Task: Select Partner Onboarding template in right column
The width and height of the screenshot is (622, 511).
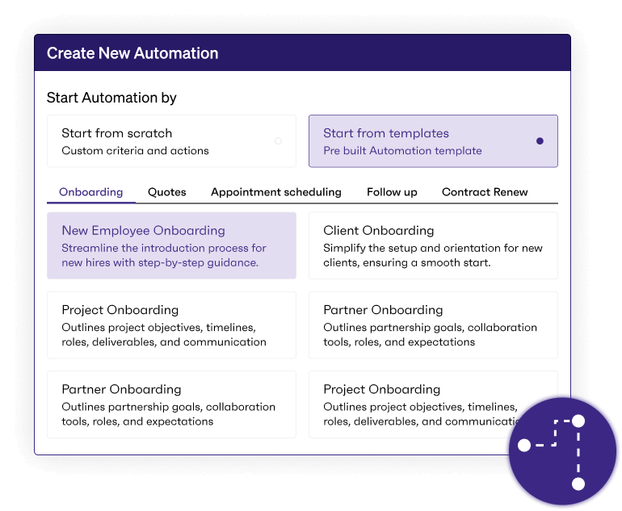Action: tap(433, 325)
